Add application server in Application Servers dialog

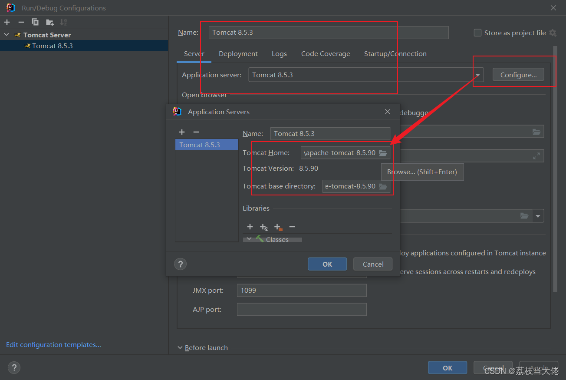point(182,132)
